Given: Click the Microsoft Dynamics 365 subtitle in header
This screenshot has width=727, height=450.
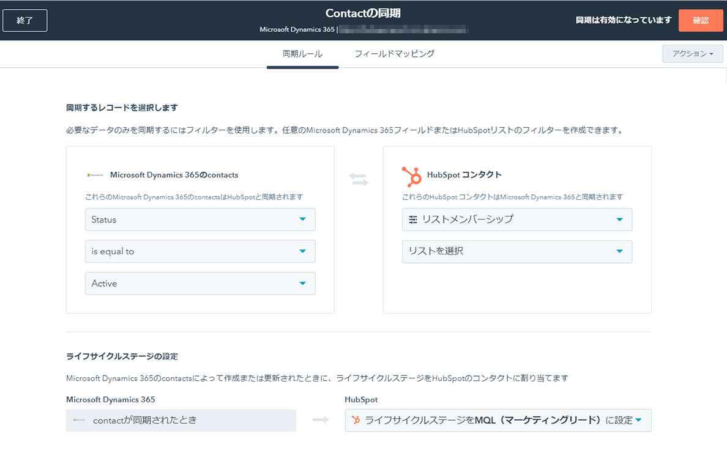Looking at the screenshot, I should click(x=297, y=29).
